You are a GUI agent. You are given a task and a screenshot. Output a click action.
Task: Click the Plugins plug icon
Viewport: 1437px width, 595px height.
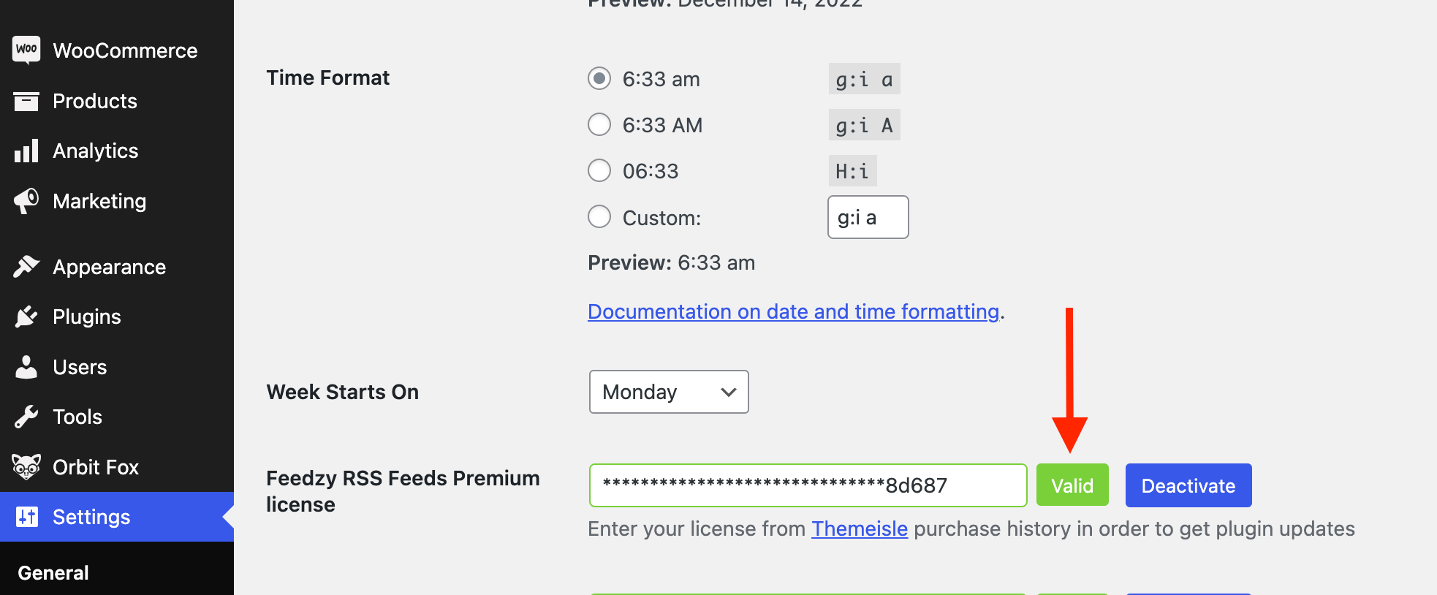[26, 317]
